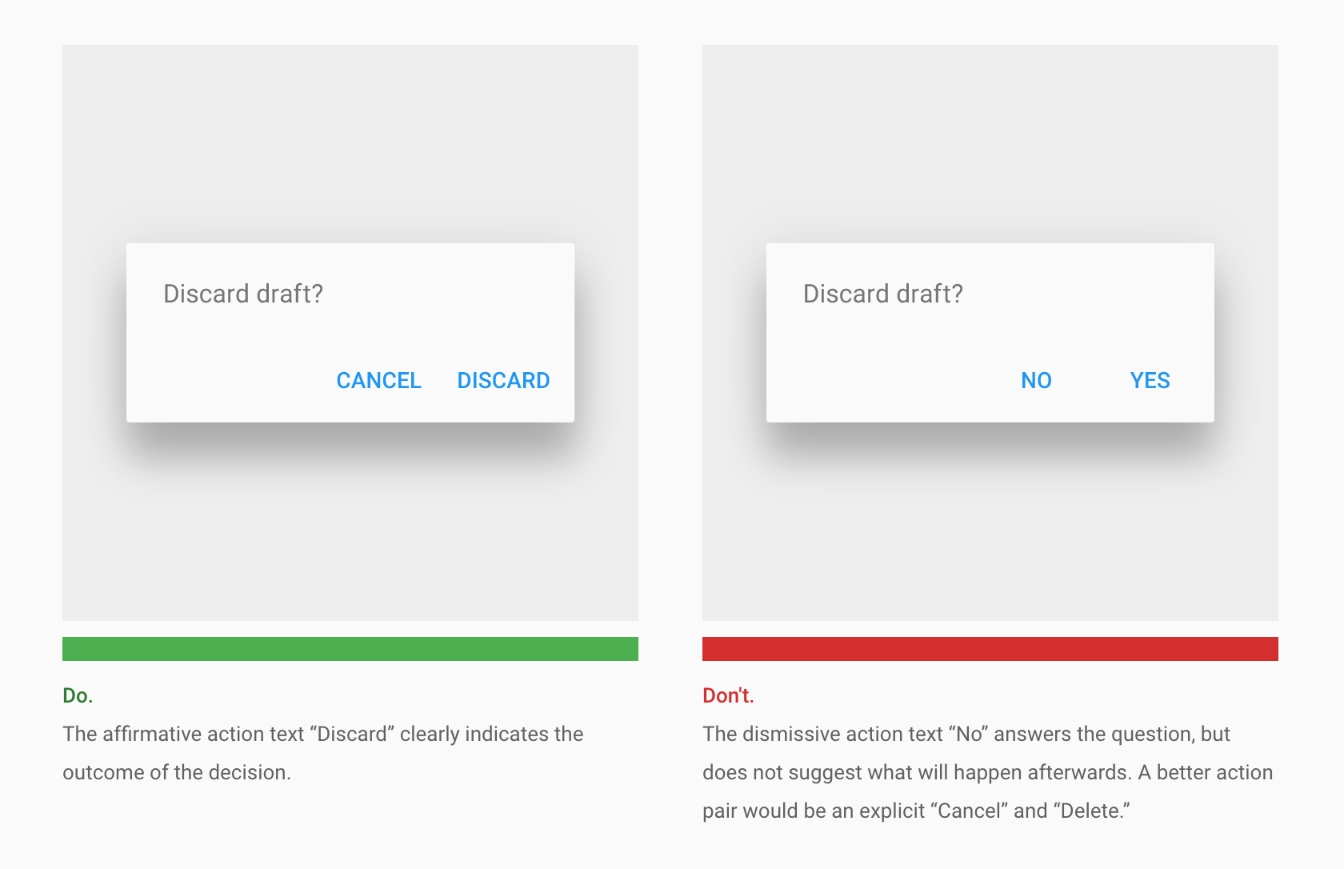Screen dimensions: 1344x869
Task: Select the red Don't indicator bar
Action: pyautogui.click(x=990, y=649)
